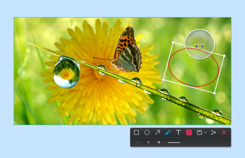Select the Pen freehand tool
Screen dimensions: 245x158
(x=168, y=132)
